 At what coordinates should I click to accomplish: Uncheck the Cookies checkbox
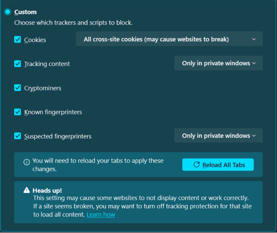(17, 40)
